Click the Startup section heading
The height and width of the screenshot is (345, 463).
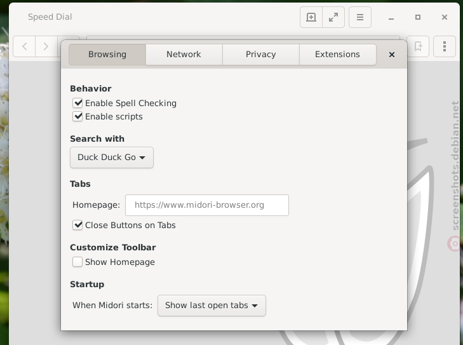pos(87,284)
